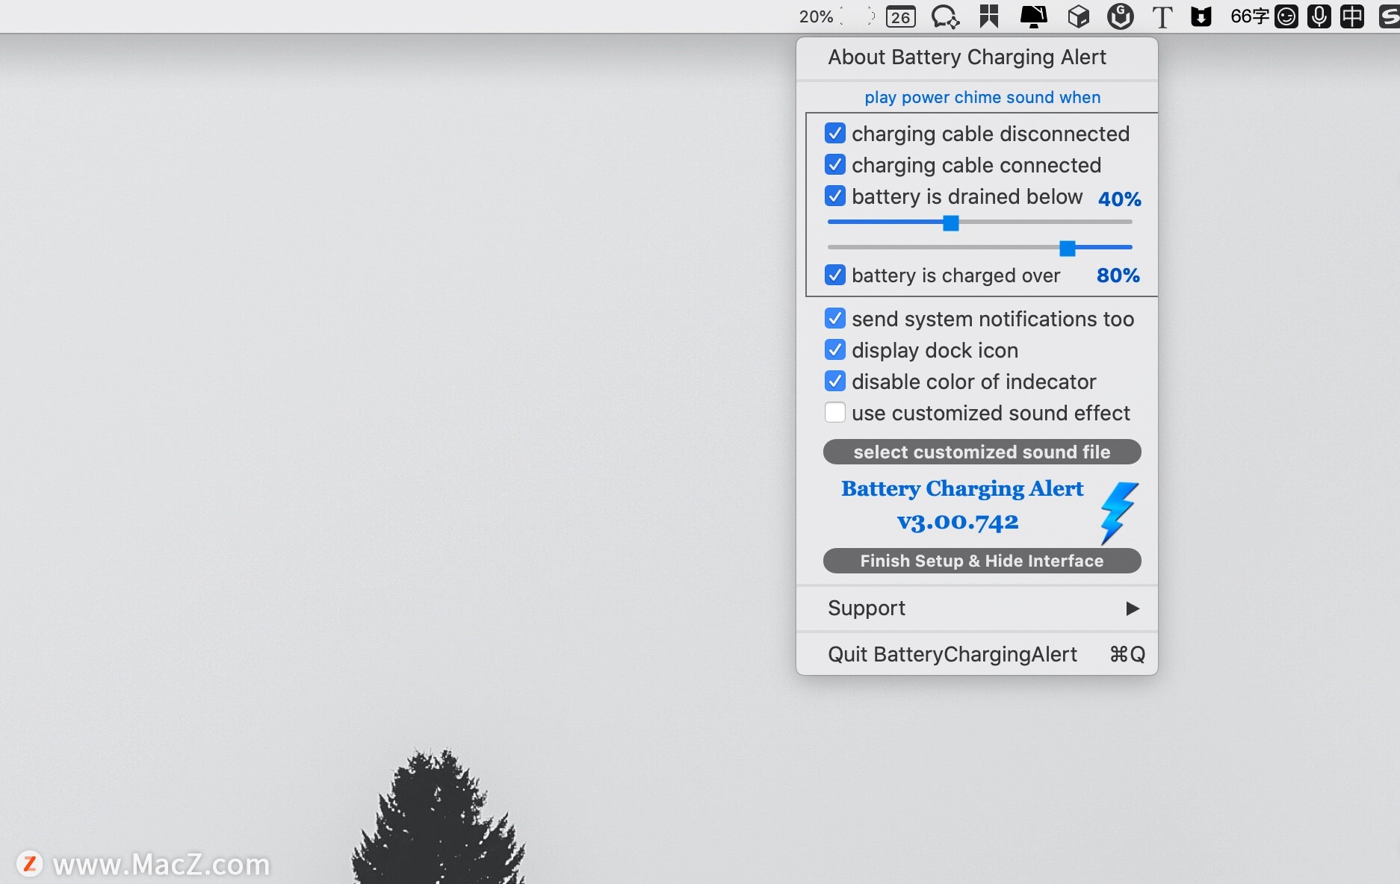Toggle disable color of indecator

835,382
